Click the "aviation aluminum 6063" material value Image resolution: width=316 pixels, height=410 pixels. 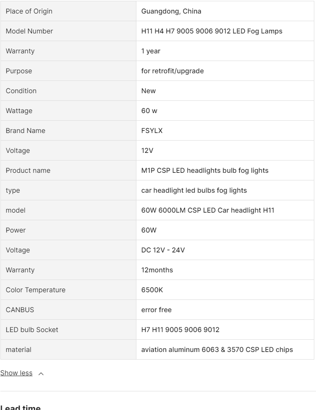217,350
